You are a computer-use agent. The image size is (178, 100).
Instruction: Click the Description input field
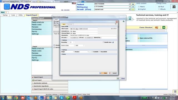(93, 35)
